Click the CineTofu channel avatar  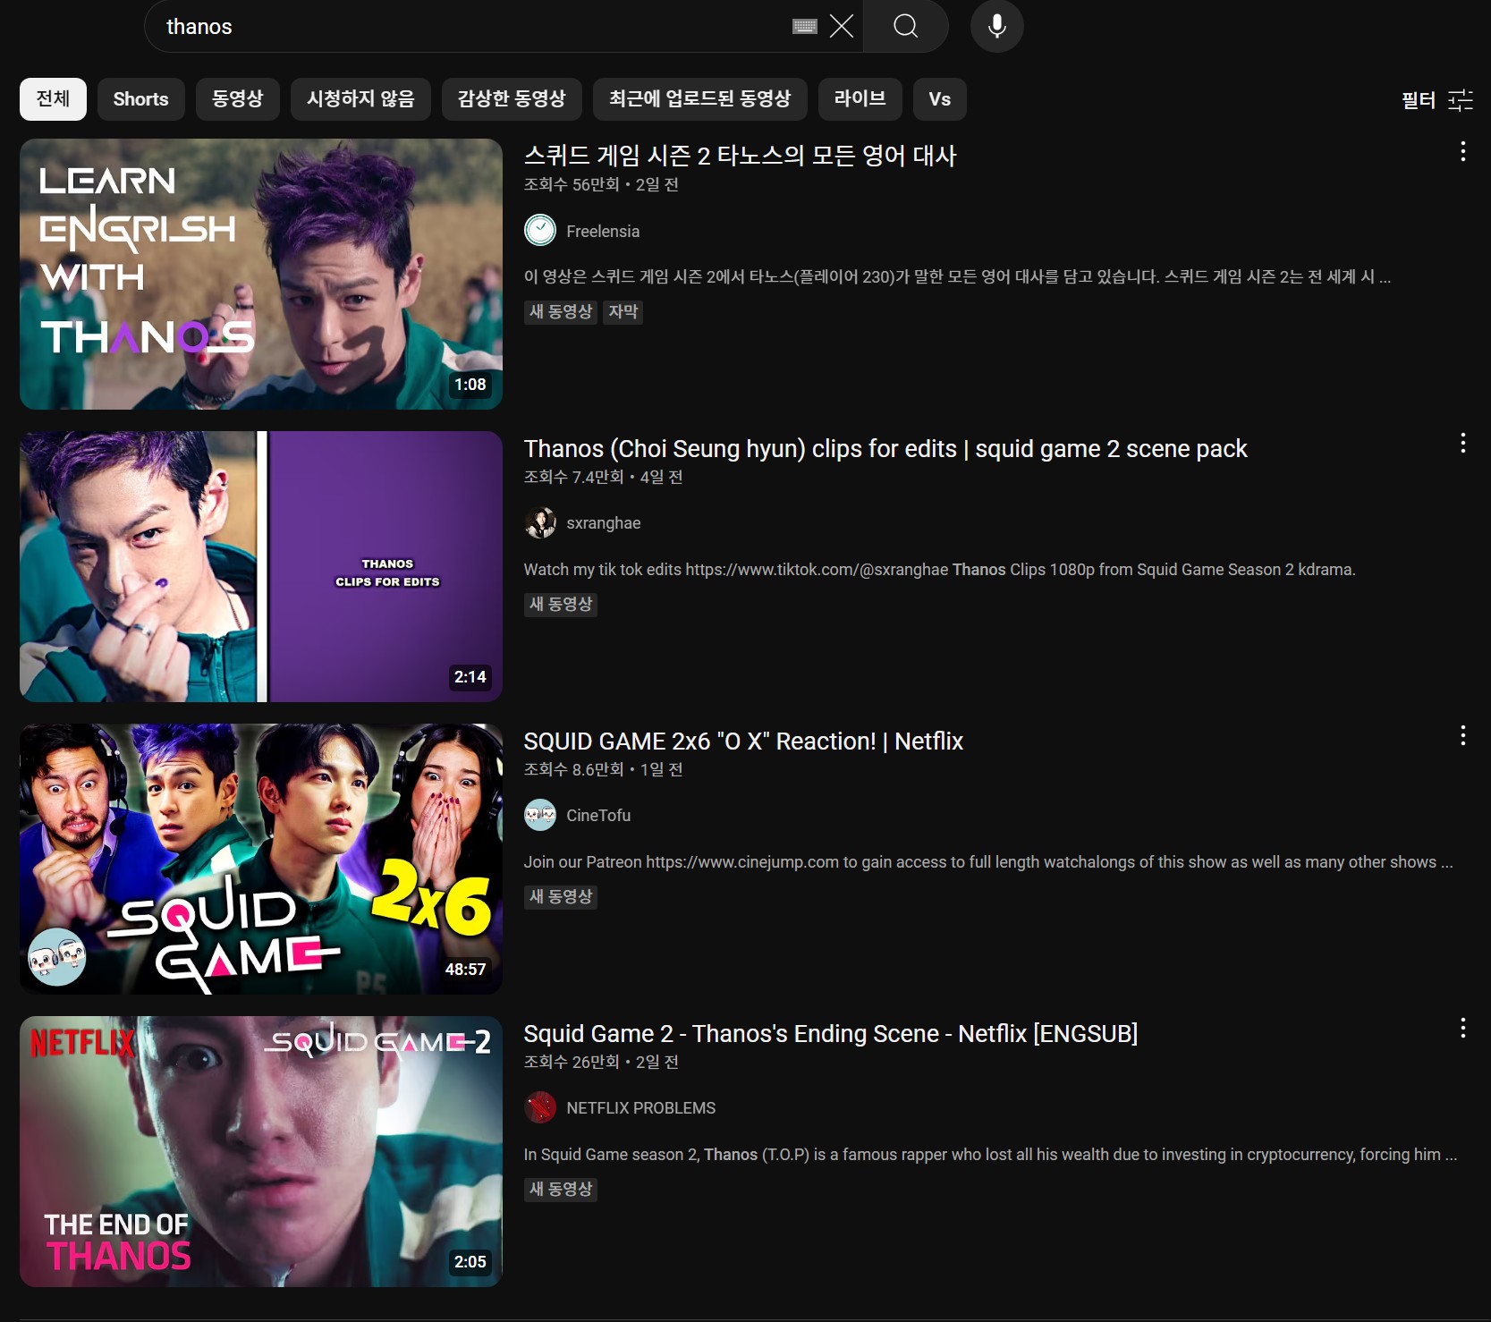pos(540,816)
